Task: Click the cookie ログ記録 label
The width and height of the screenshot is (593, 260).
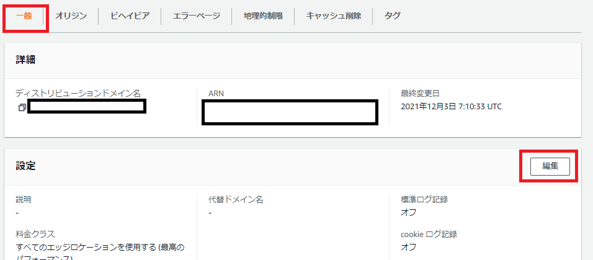Action: click(429, 235)
